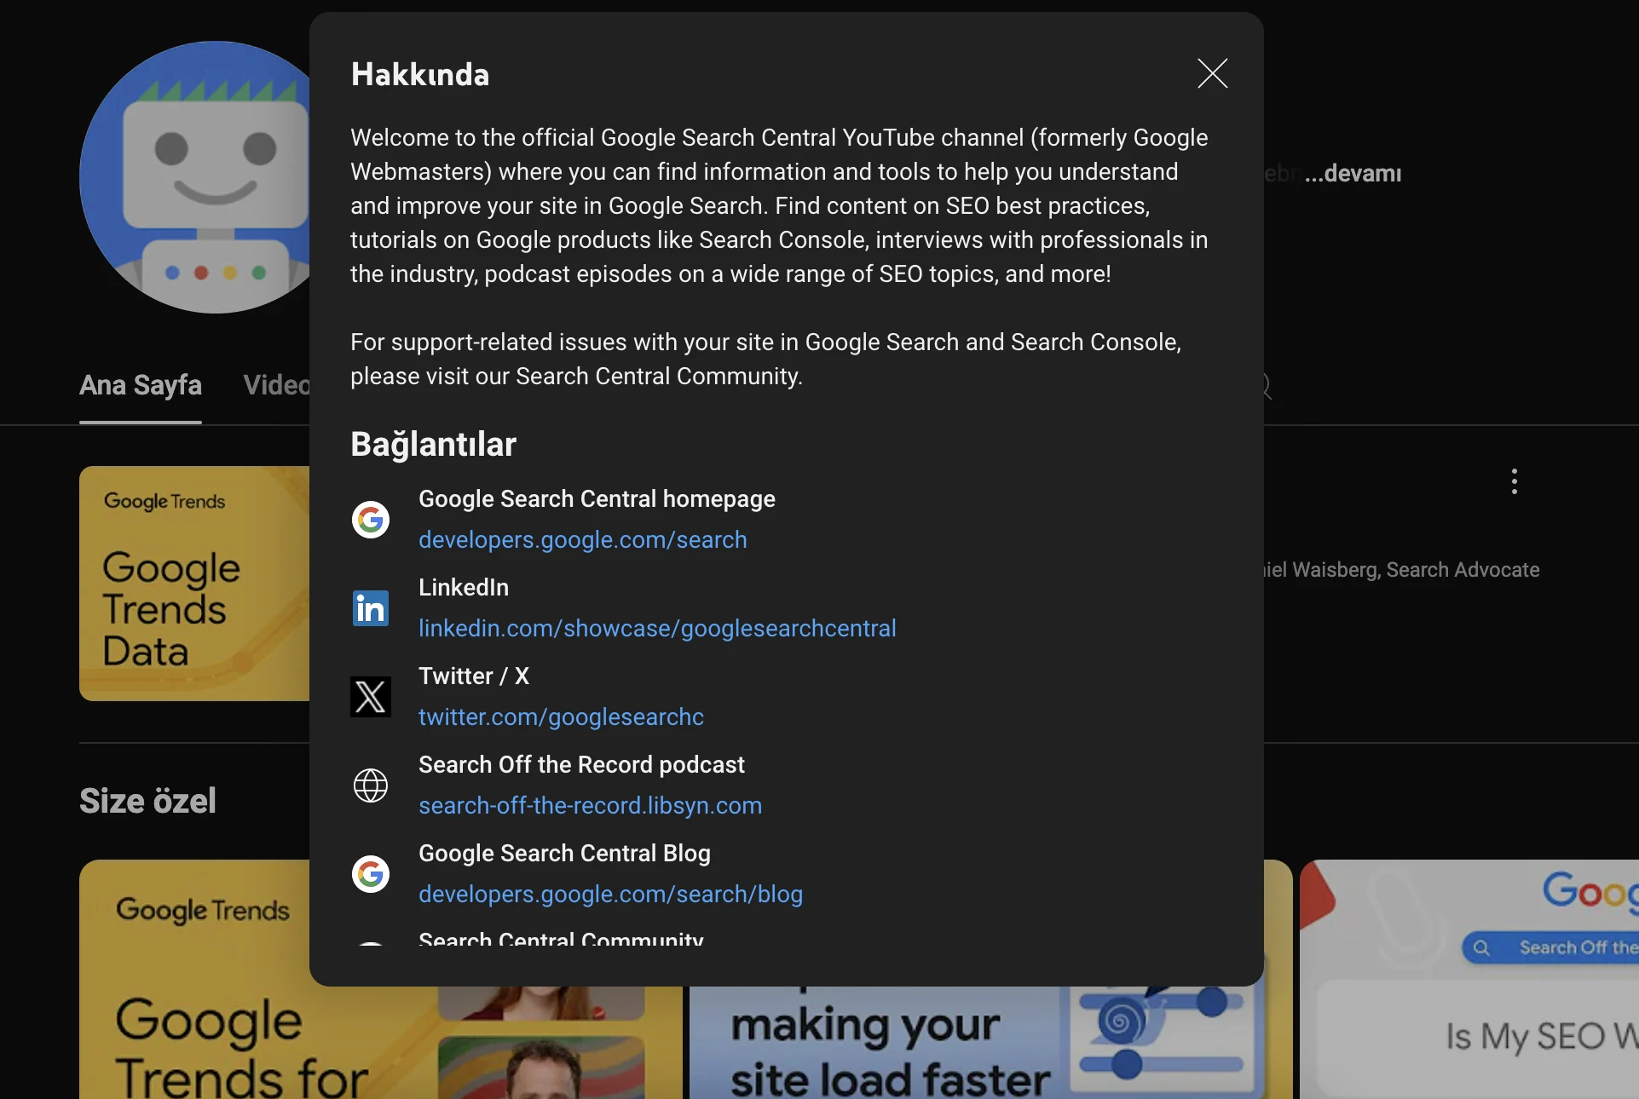Open developers.google.com/search/blog link
1639x1099 pixels.
(x=610, y=895)
